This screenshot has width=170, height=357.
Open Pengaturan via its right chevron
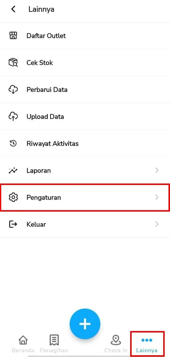pyautogui.click(x=157, y=197)
